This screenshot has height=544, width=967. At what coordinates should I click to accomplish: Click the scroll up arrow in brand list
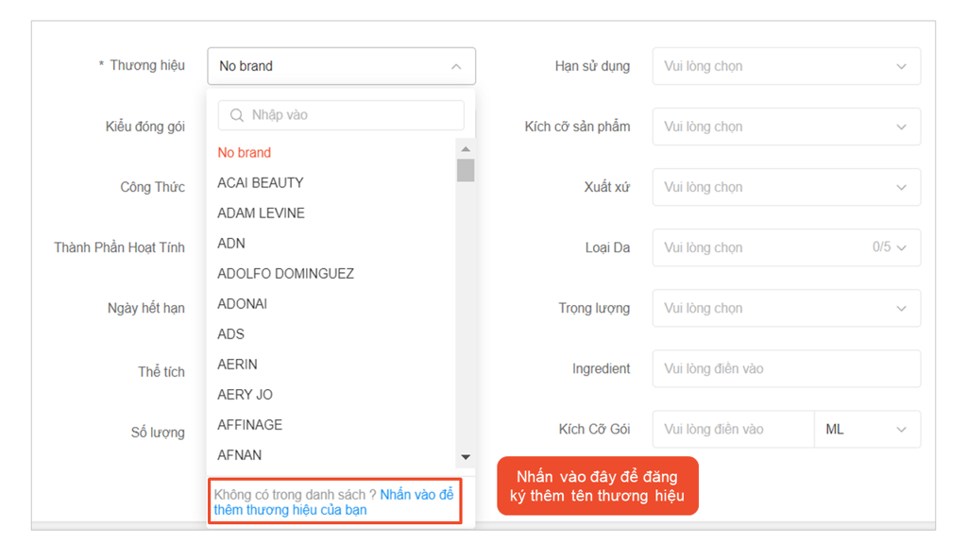click(x=466, y=149)
